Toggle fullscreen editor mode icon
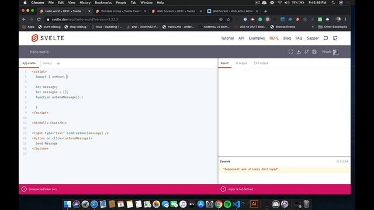374x210 pixels. (290, 52)
